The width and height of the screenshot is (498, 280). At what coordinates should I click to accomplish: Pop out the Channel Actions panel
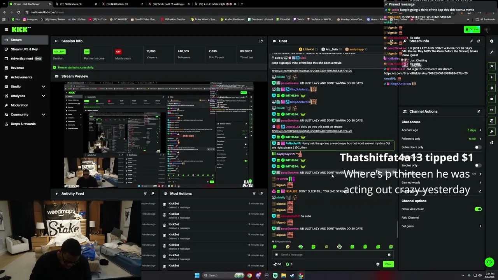tap(479, 112)
